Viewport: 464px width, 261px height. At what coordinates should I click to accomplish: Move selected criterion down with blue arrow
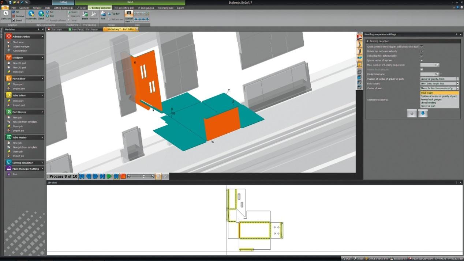(423, 114)
